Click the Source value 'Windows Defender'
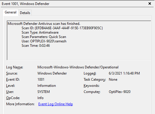The image size is (155, 114). 52,73
